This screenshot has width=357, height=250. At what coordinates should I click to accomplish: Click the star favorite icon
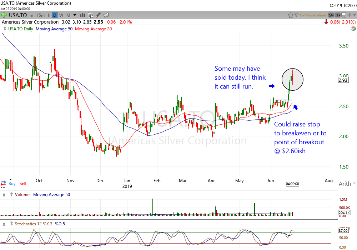(x=291, y=15)
